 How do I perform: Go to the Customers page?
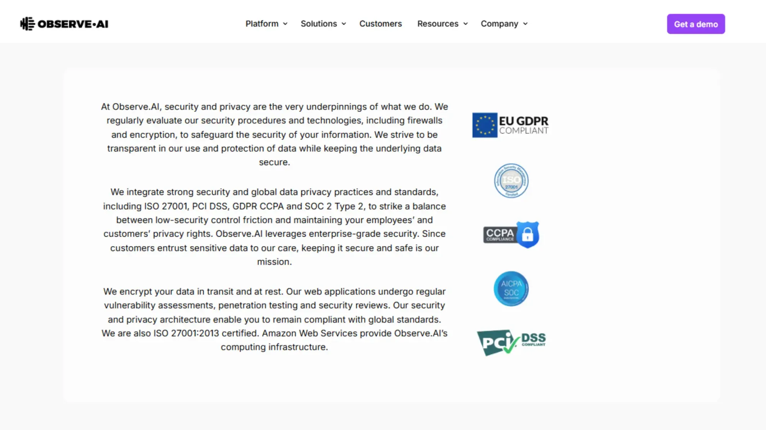pyautogui.click(x=380, y=24)
